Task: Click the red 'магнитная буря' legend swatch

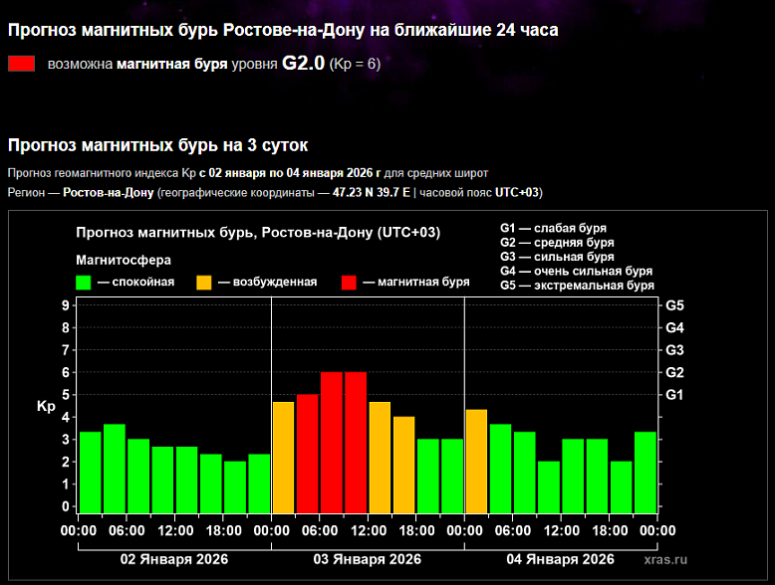Action: (350, 283)
